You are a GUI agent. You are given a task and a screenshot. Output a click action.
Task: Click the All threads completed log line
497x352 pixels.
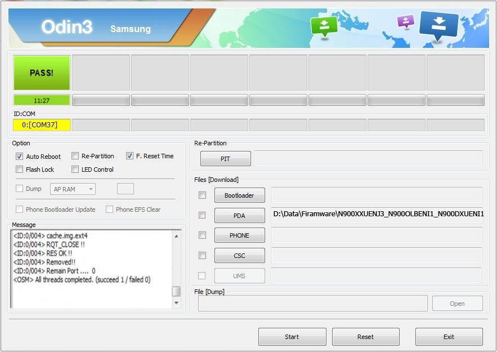coord(82,280)
